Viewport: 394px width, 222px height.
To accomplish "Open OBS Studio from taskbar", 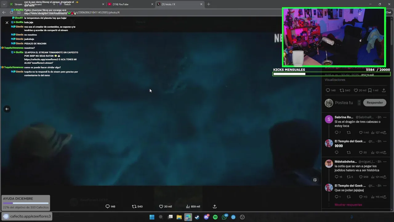I will (242, 217).
